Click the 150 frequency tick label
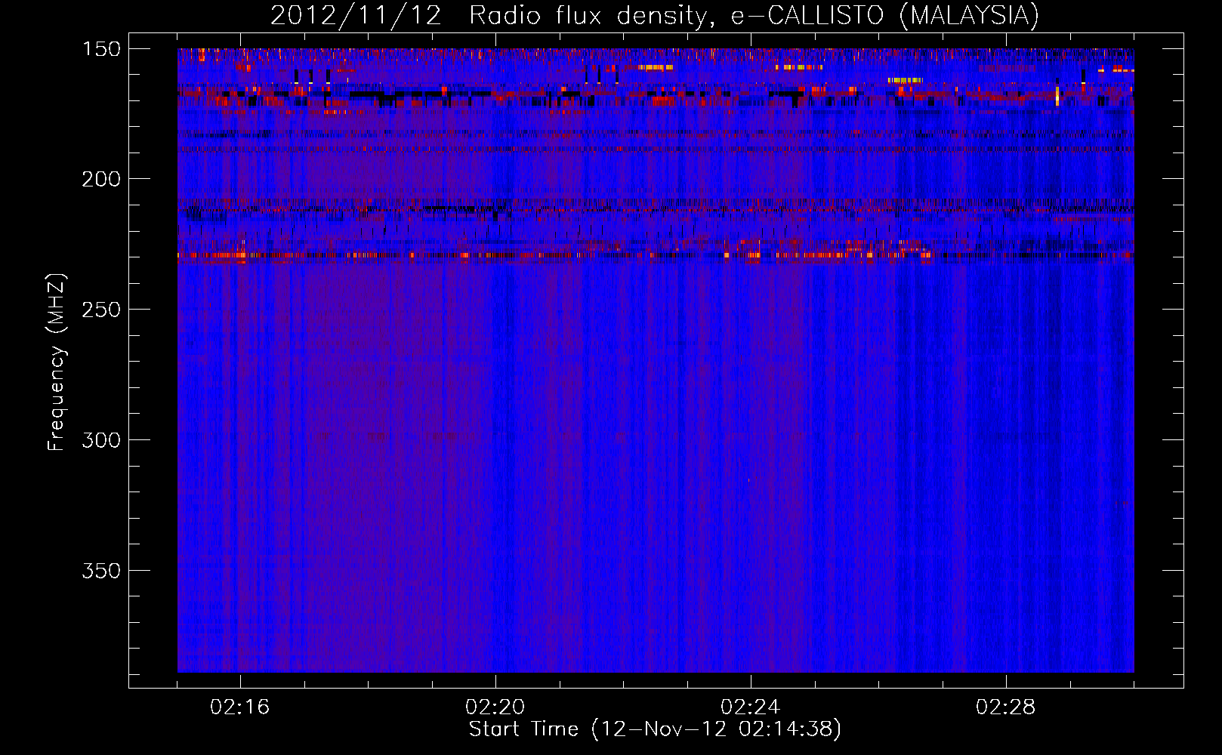Image resolution: width=1222 pixels, height=755 pixels. pyautogui.click(x=101, y=49)
